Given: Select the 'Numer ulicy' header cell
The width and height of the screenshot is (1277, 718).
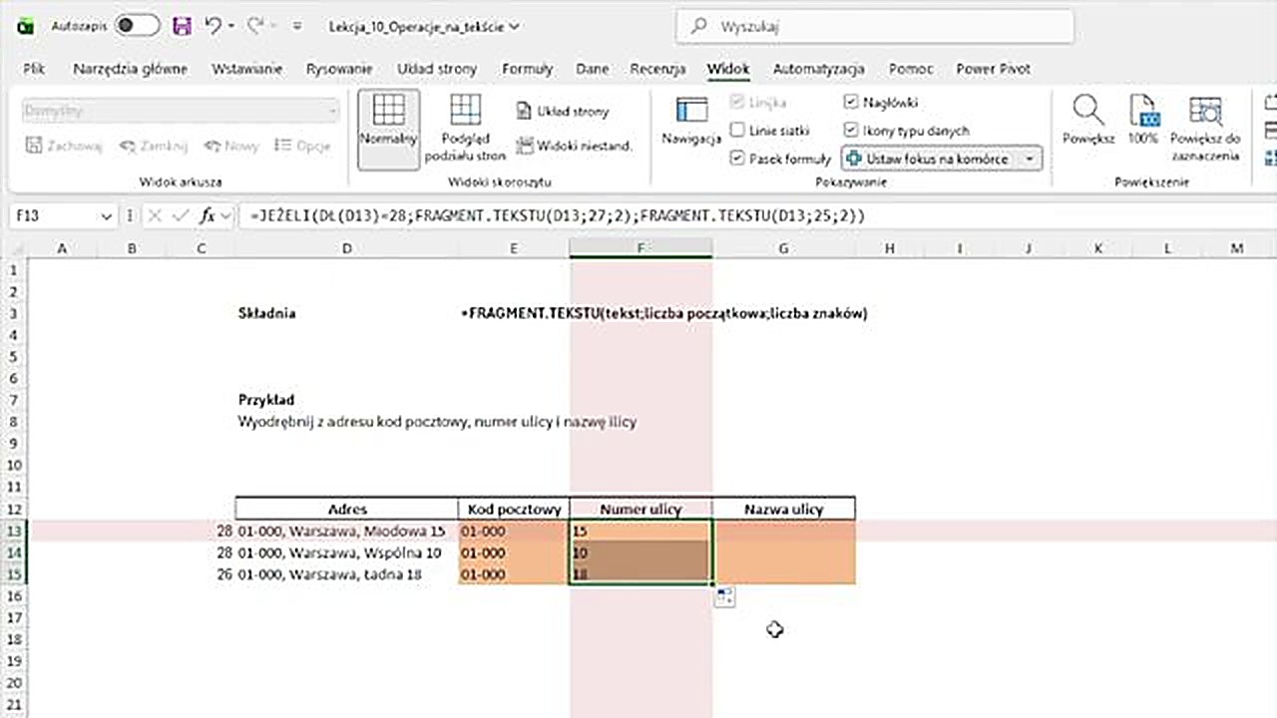Looking at the screenshot, I should pos(640,509).
